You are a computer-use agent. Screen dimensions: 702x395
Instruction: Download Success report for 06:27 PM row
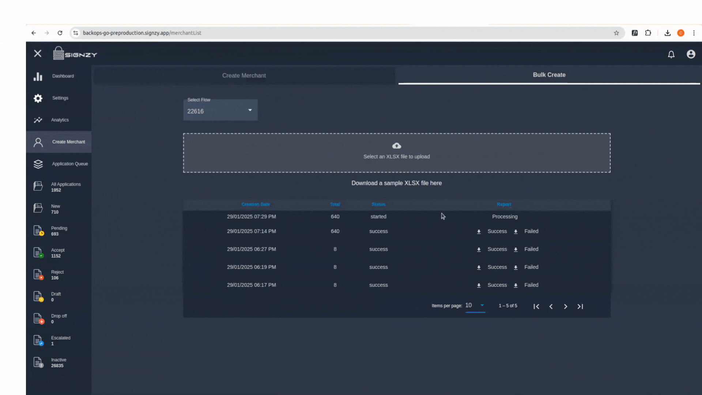(492, 249)
